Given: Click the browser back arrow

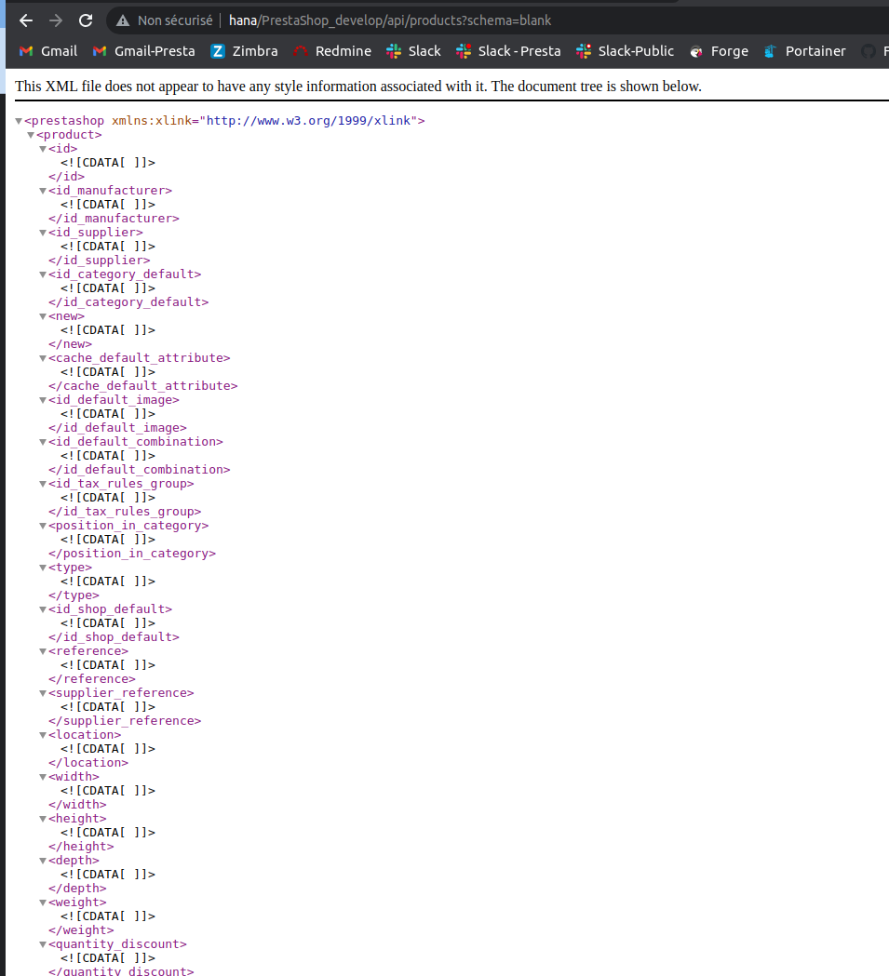Looking at the screenshot, I should click(25, 20).
